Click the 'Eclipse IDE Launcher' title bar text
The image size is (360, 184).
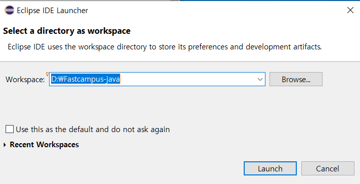coord(53,10)
